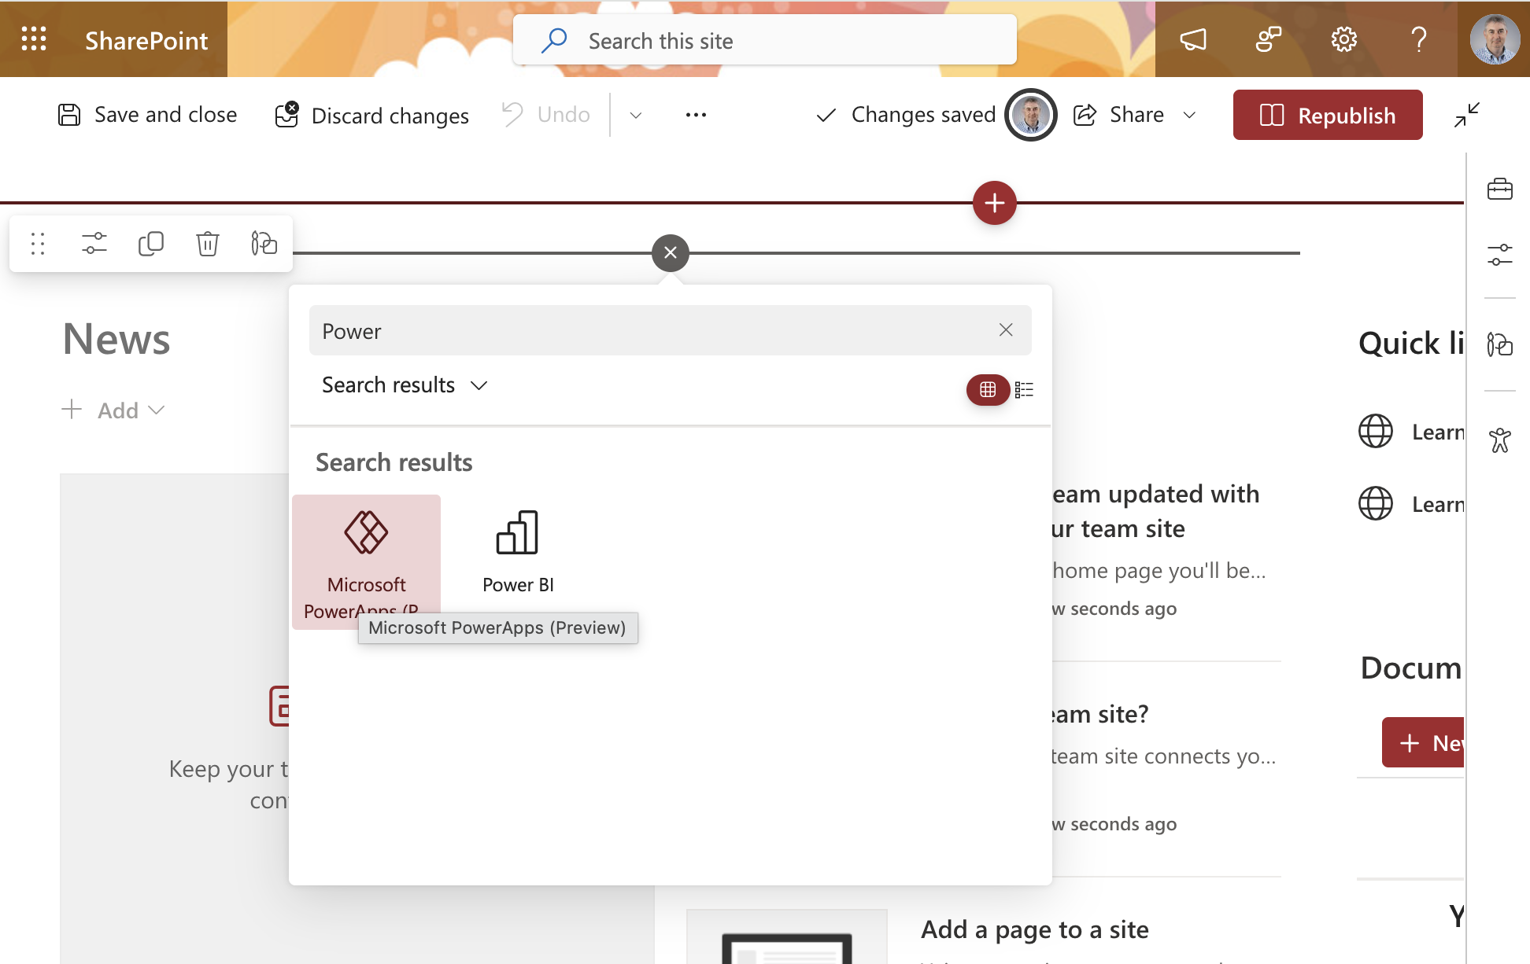
Task: Collapse the editing pane with arrows icon
Action: [x=1467, y=115]
